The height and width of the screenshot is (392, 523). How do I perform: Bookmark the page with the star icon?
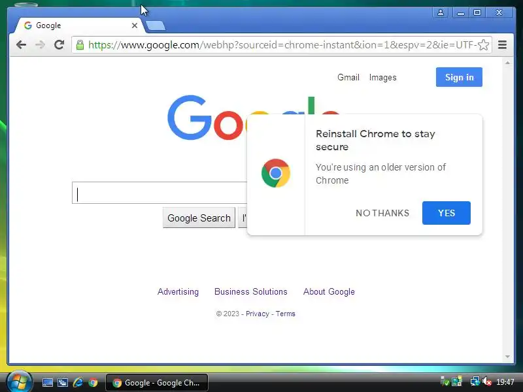click(x=483, y=44)
